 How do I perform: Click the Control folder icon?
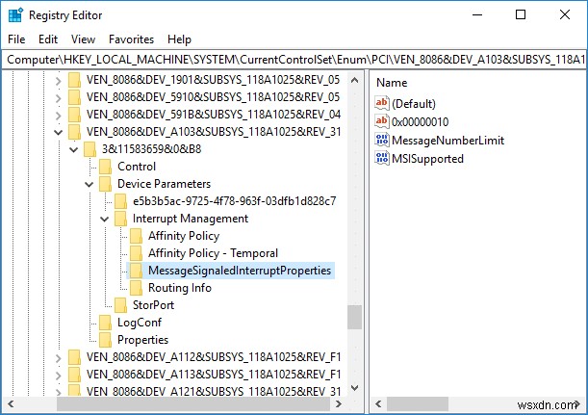click(105, 167)
